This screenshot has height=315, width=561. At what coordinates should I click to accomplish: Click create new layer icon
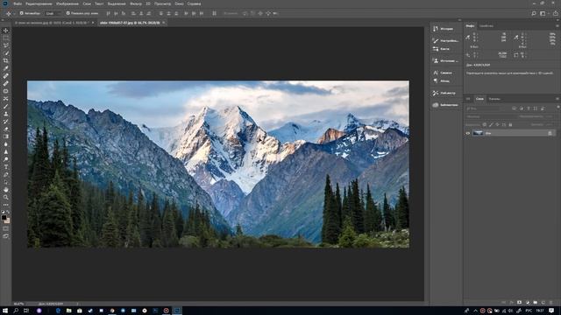coord(543,303)
